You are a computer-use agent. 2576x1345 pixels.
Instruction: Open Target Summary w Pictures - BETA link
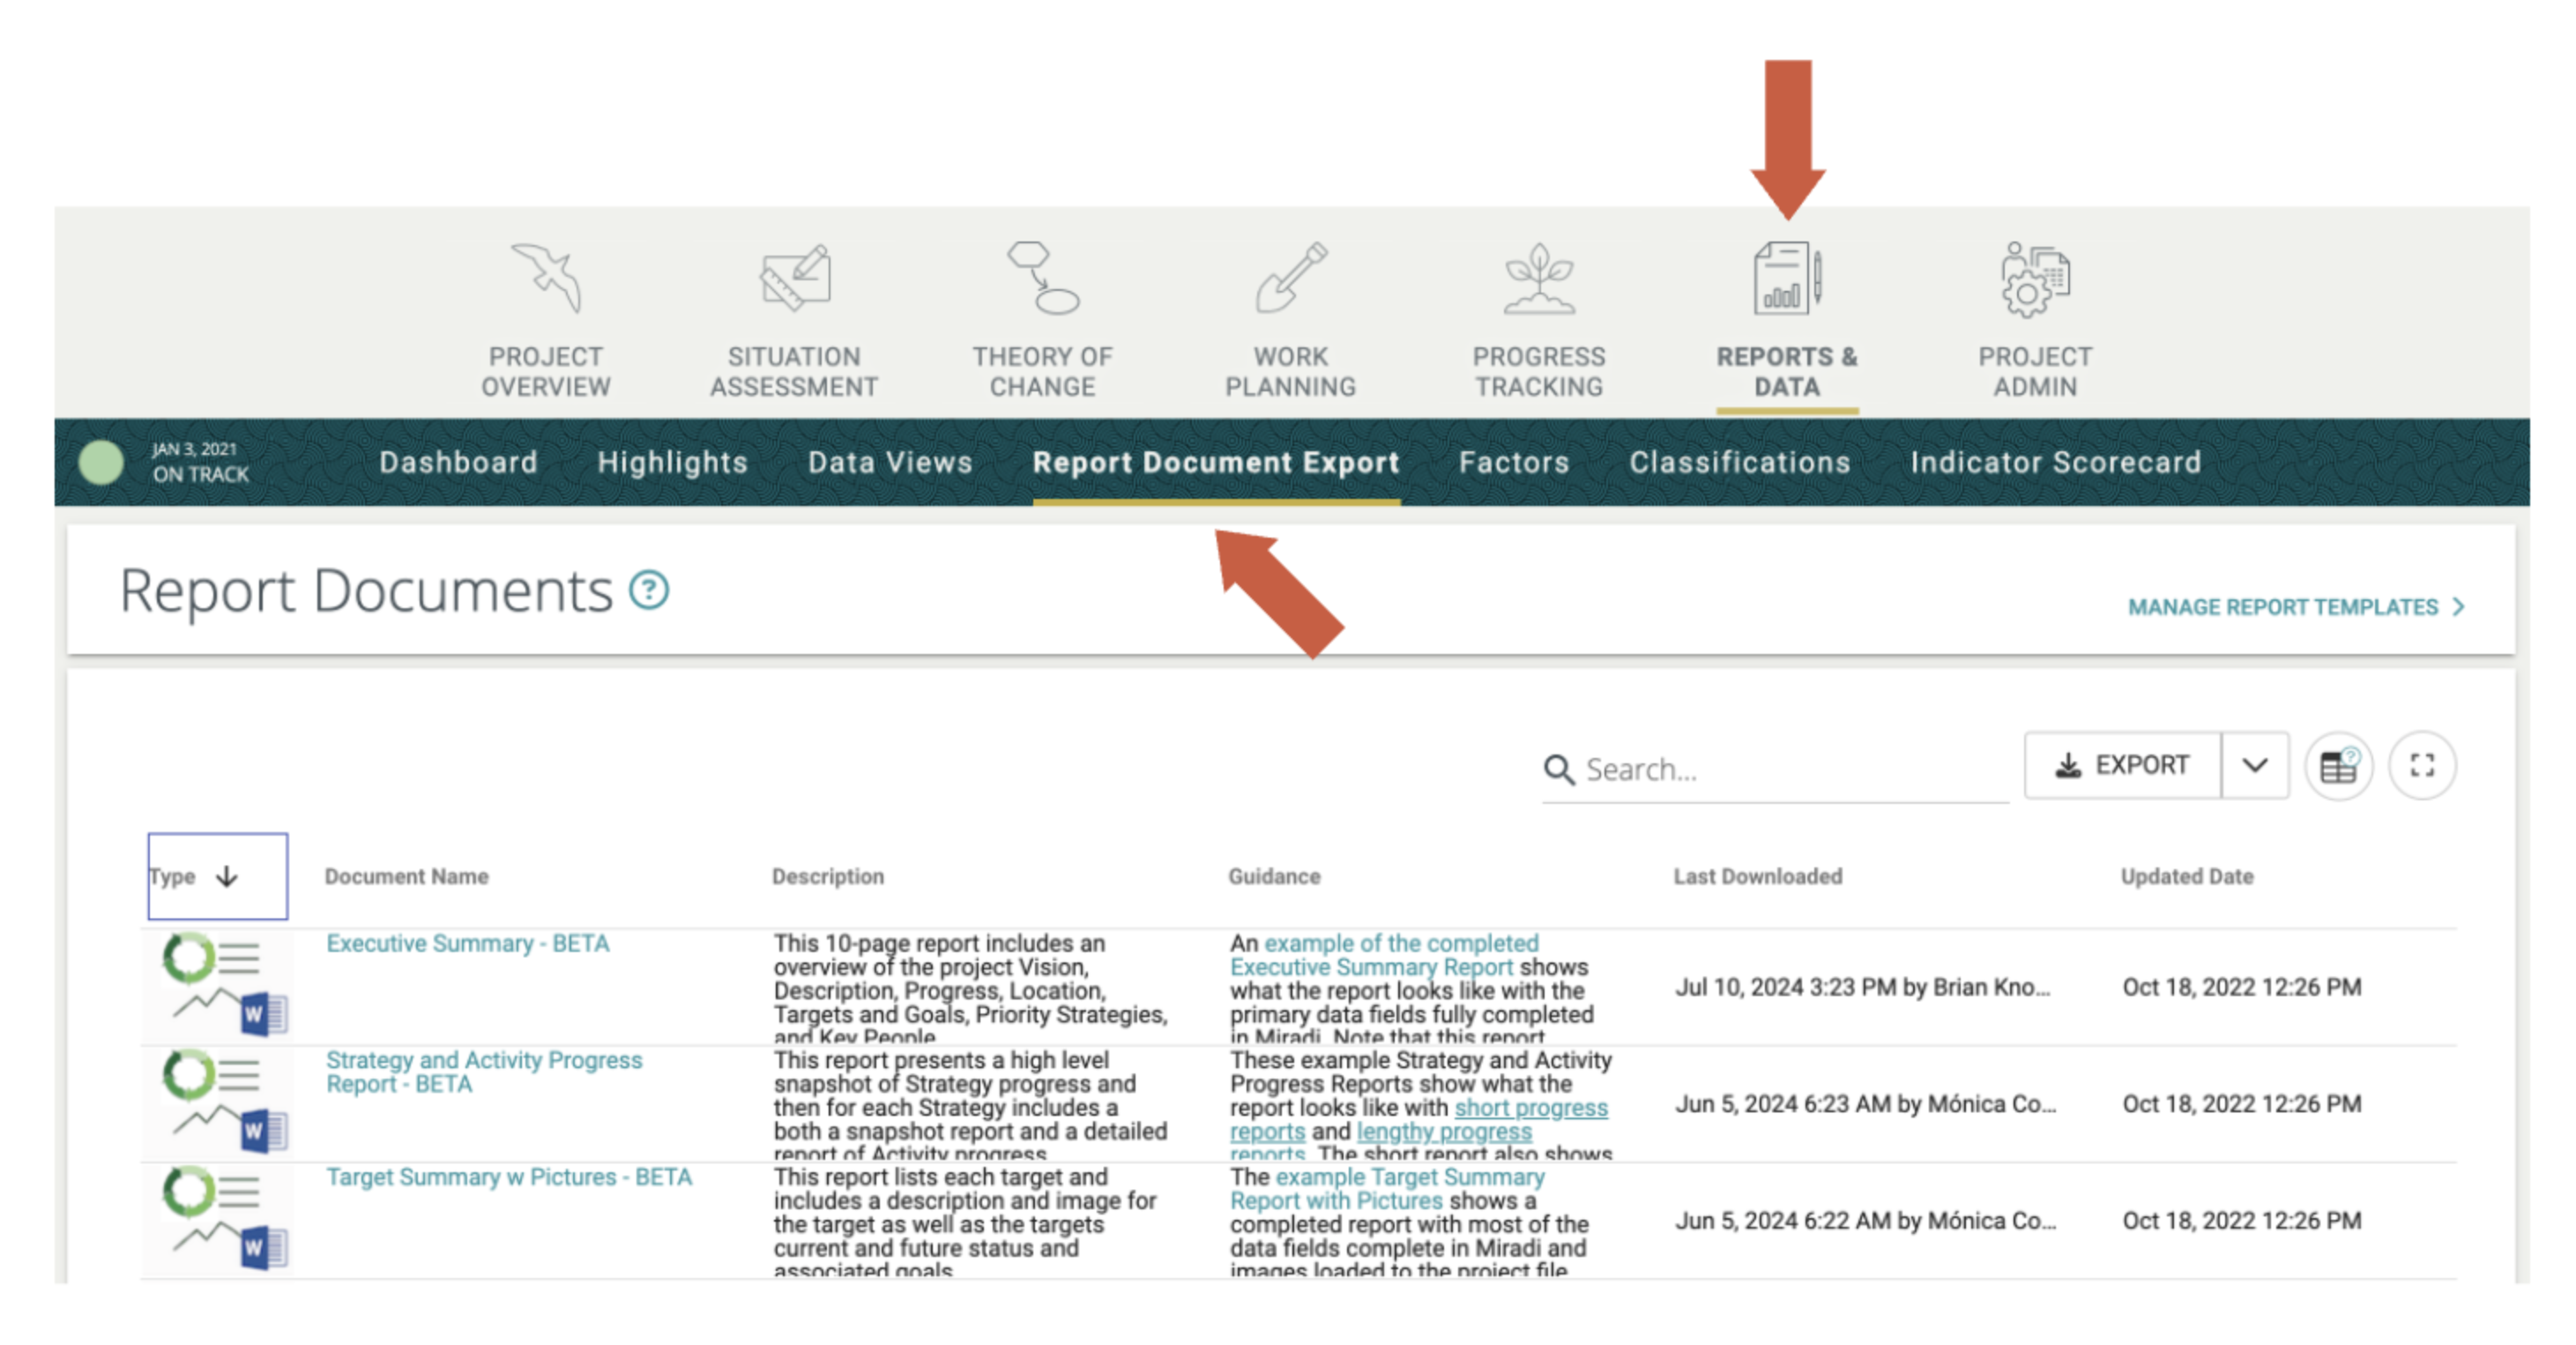pyautogui.click(x=508, y=1177)
